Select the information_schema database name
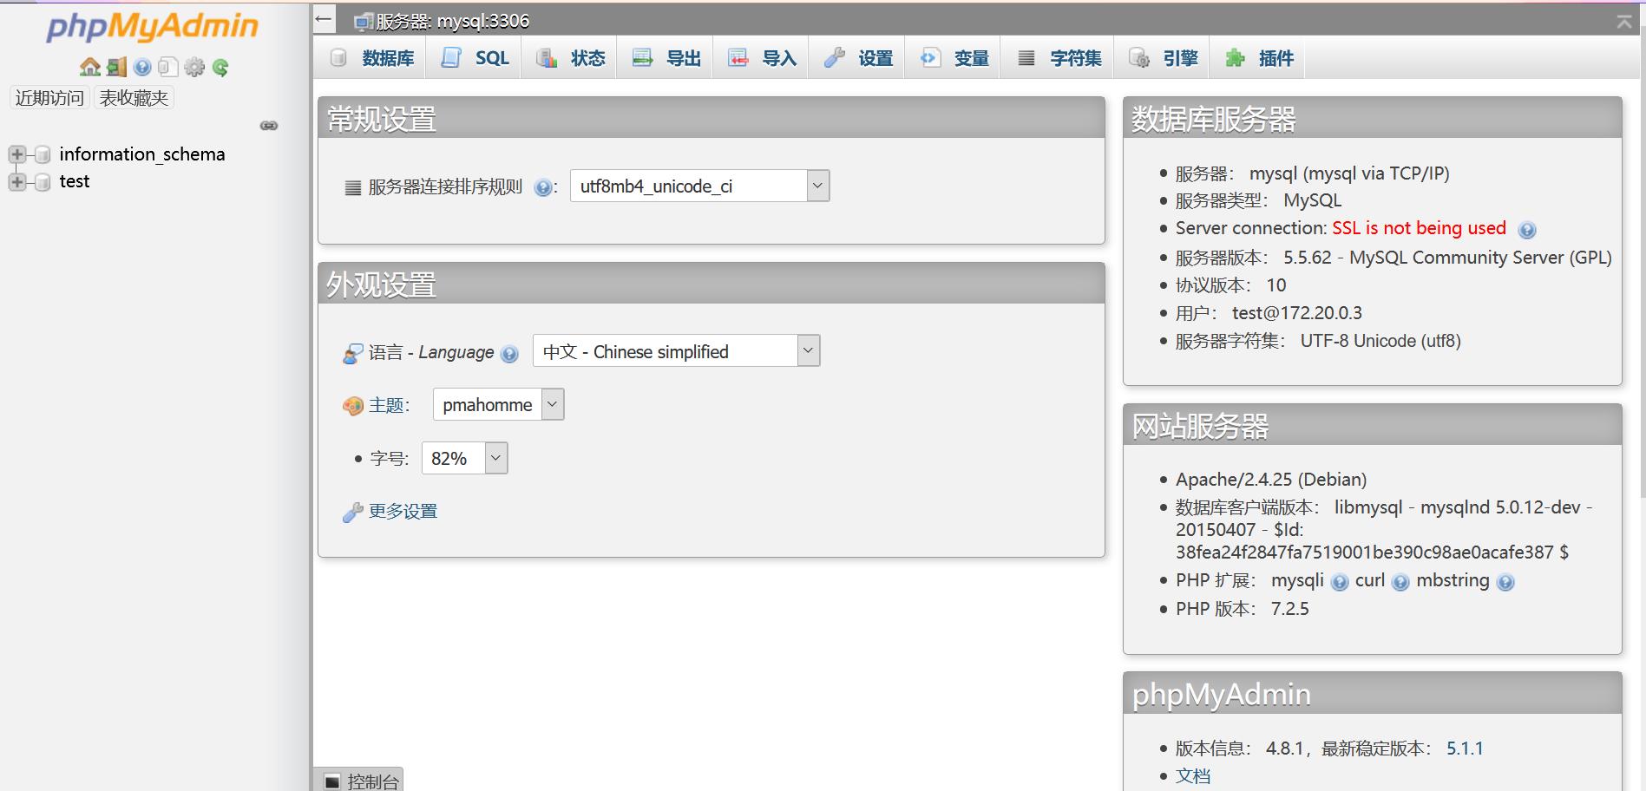 pyautogui.click(x=142, y=154)
